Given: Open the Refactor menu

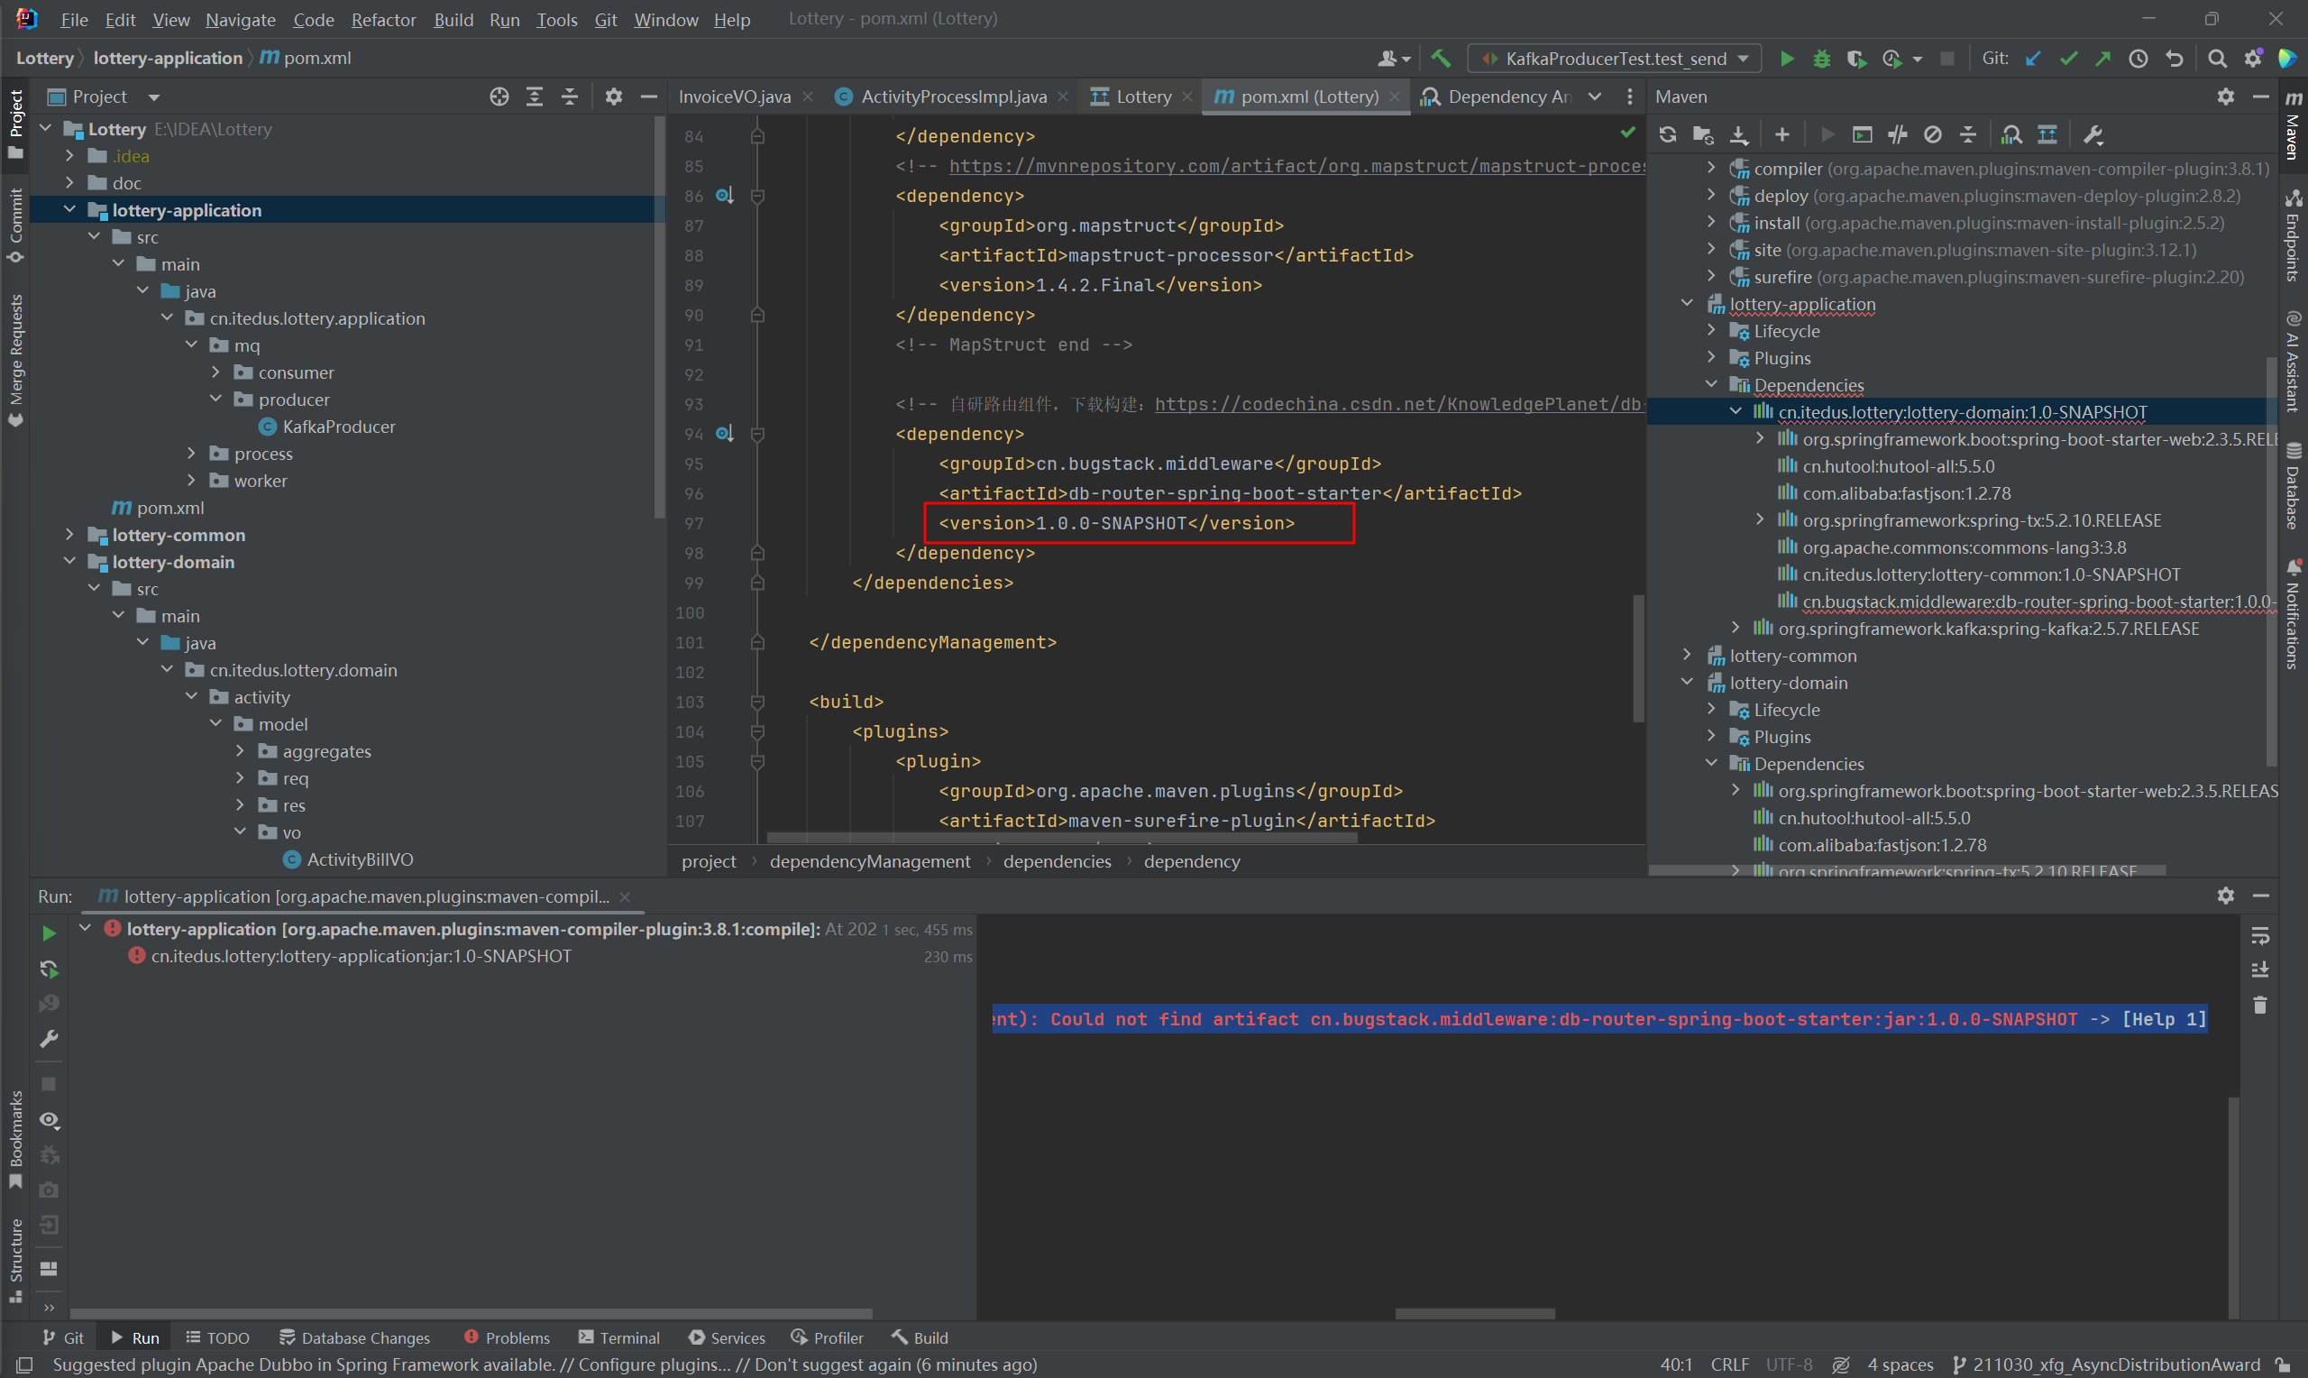Looking at the screenshot, I should [x=383, y=20].
